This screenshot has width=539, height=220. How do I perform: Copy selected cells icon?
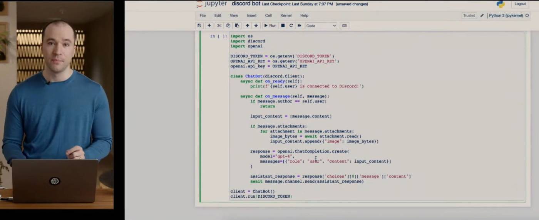pyautogui.click(x=228, y=26)
